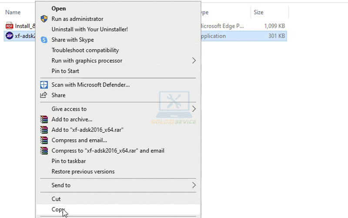Click the xf-adsk application file icon
The height and width of the screenshot is (218, 348).
(10, 36)
